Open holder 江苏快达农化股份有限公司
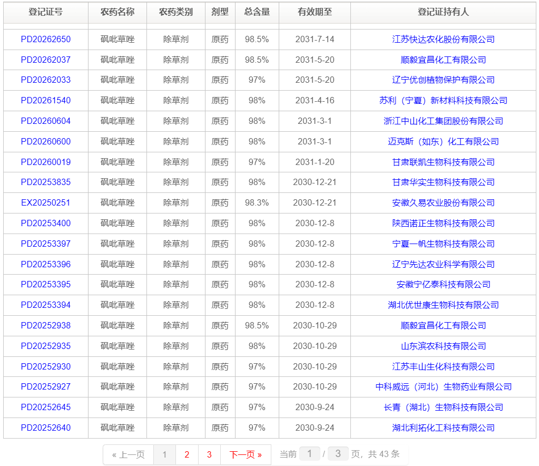 point(444,39)
